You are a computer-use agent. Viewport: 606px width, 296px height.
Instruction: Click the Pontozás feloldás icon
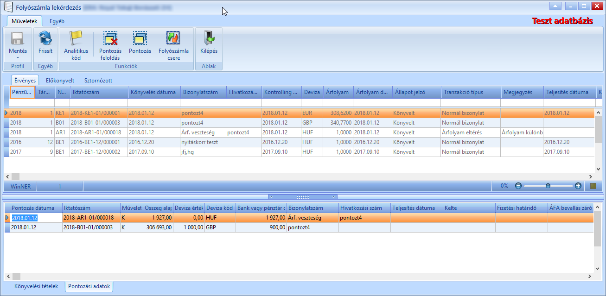110,38
